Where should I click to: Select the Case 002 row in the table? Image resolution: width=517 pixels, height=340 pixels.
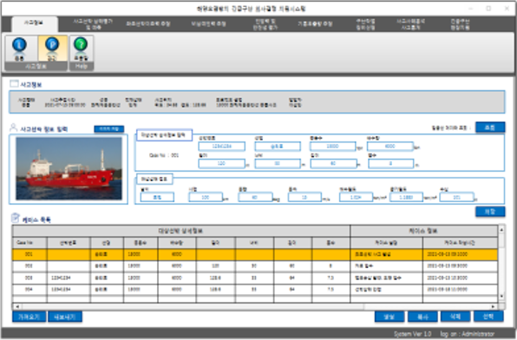255,265
